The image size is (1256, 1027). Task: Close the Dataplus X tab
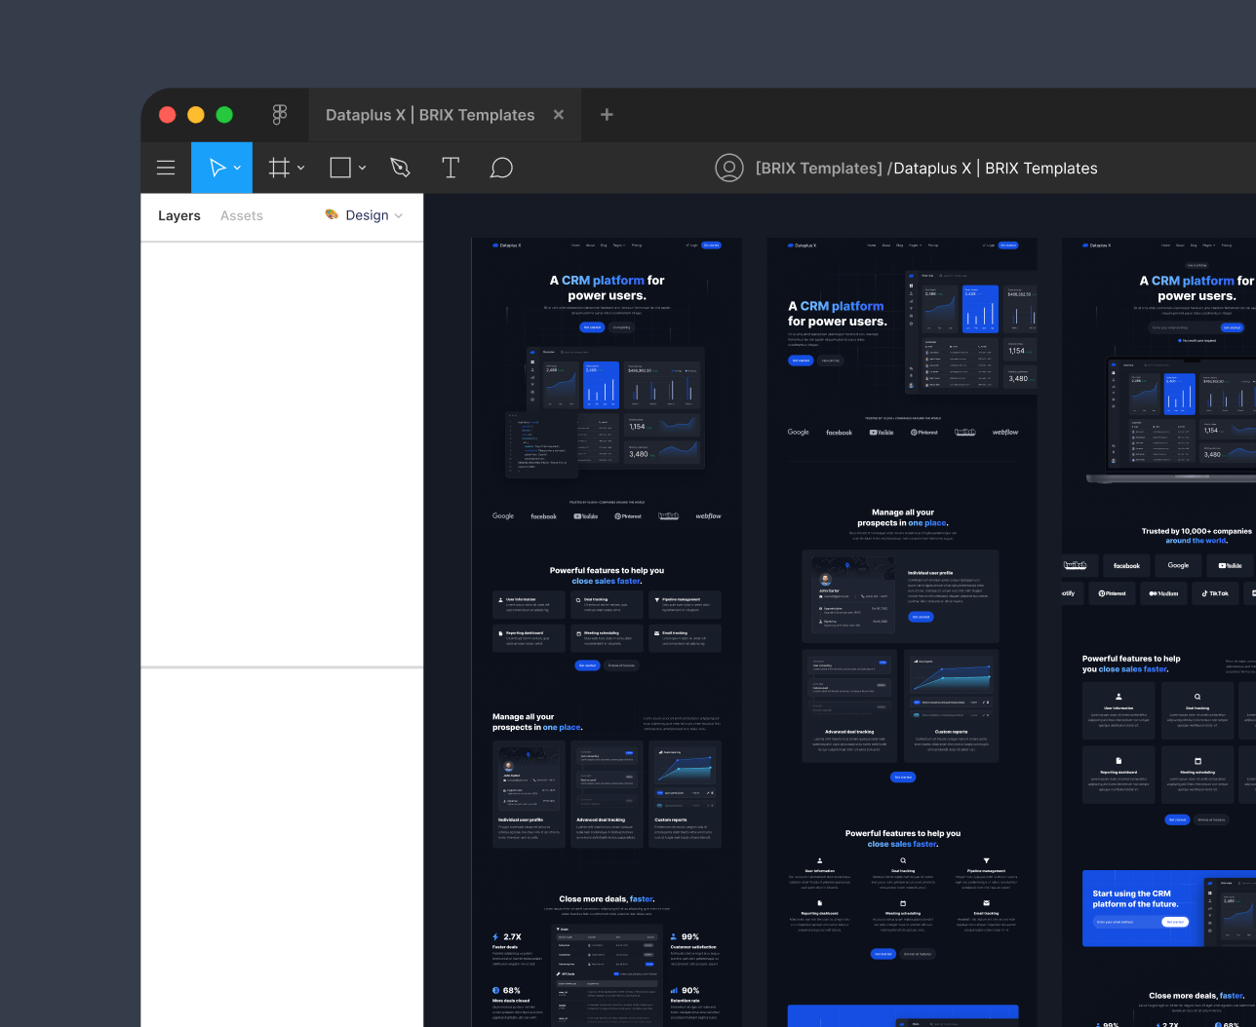(559, 115)
